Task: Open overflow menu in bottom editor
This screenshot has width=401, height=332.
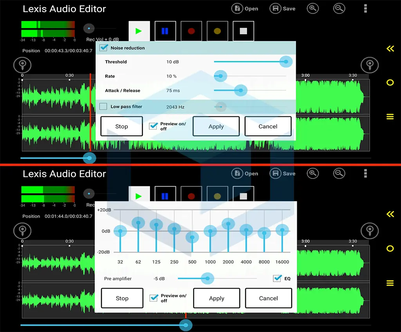Action: point(365,173)
